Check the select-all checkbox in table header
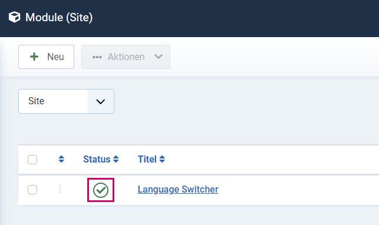The height and width of the screenshot is (225, 379). 32,160
